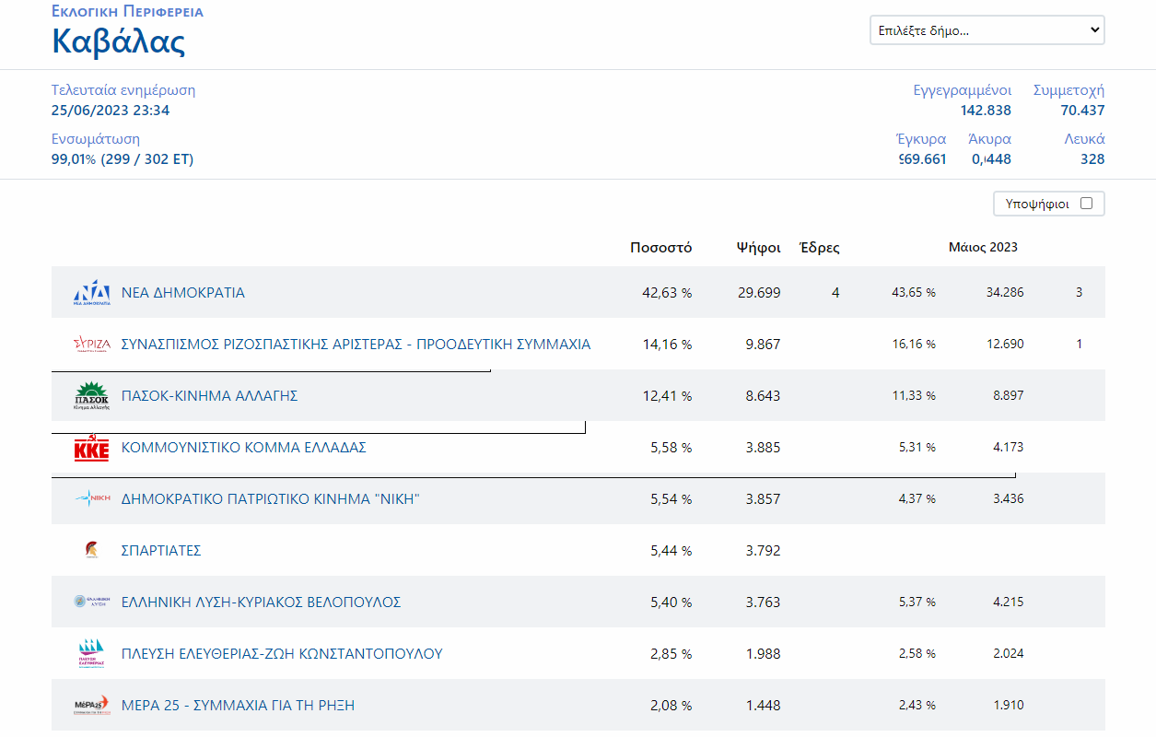
Task: Toggle the Υποψήφιοι checkbox
Action: [x=1086, y=204]
